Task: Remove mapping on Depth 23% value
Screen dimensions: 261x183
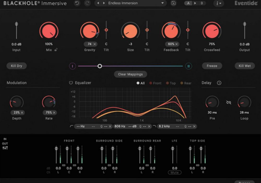Action: 22,113
